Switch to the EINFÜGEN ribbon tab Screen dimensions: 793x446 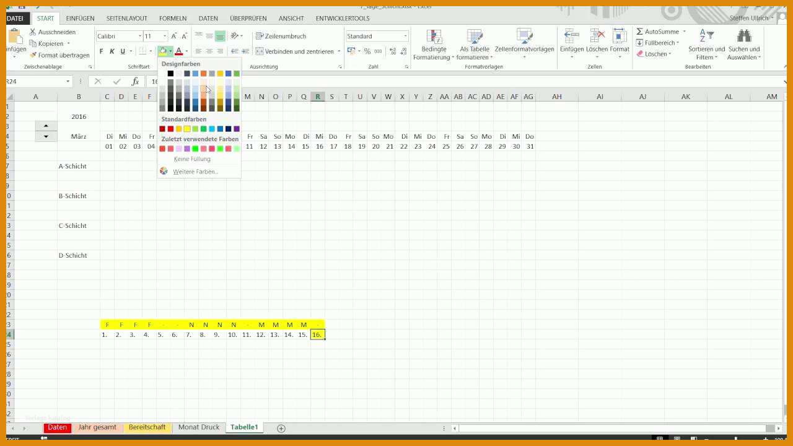point(80,19)
